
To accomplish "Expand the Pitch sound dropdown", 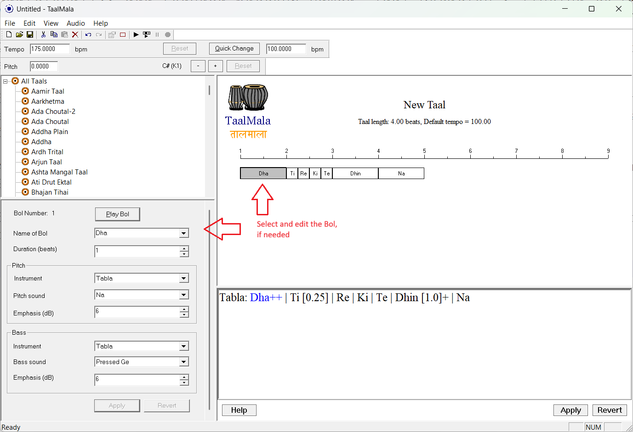I will tap(184, 295).
